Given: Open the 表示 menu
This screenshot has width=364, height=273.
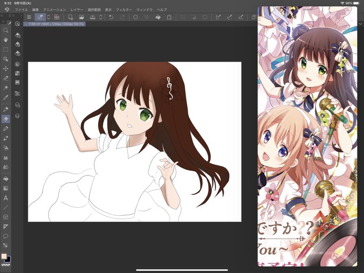Looking at the screenshot, I should 108,10.
